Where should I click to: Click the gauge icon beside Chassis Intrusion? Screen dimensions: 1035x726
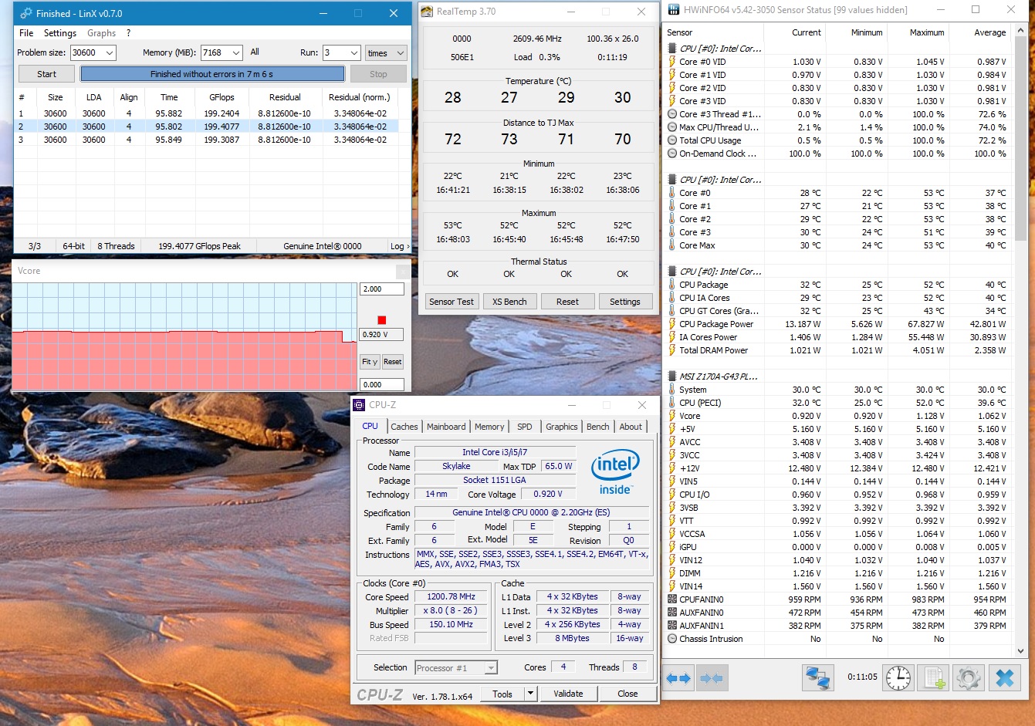click(x=671, y=639)
